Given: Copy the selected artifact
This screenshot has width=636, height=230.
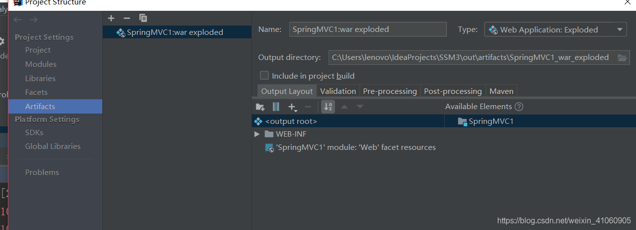Looking at the screenshot, I should (x=143, y=18).
